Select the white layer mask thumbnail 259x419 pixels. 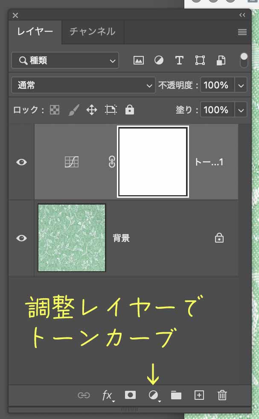pos(153,162)
